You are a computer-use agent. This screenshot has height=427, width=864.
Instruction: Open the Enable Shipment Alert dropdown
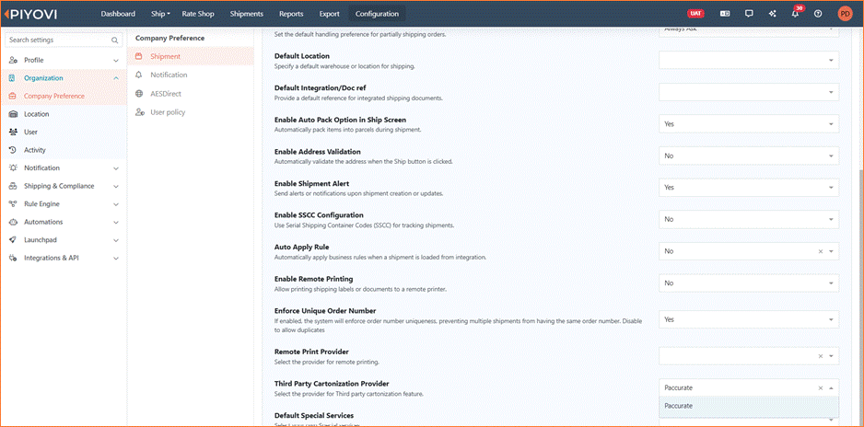(x=749, y=188)
